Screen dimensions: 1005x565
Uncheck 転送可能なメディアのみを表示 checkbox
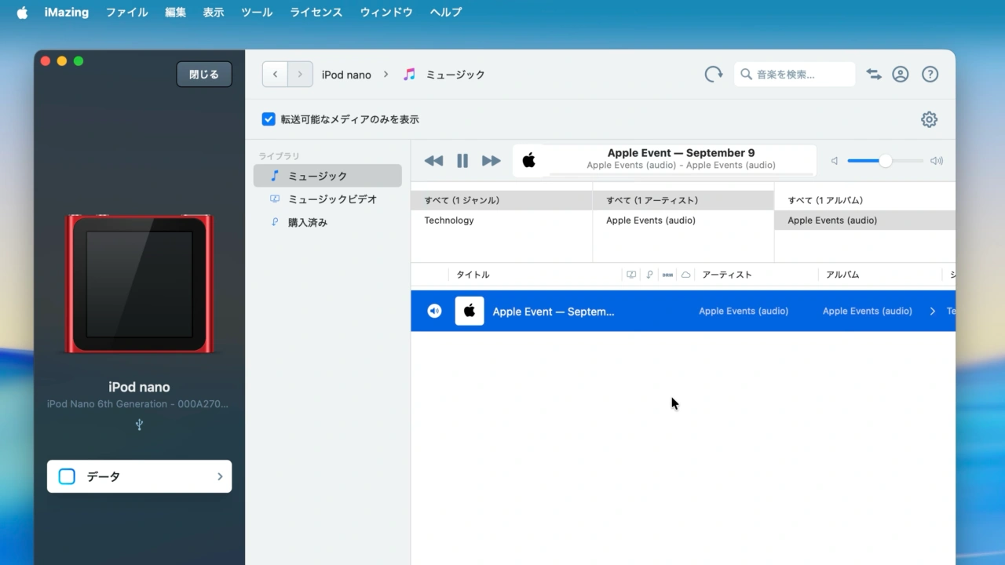[x=269, y=119]
